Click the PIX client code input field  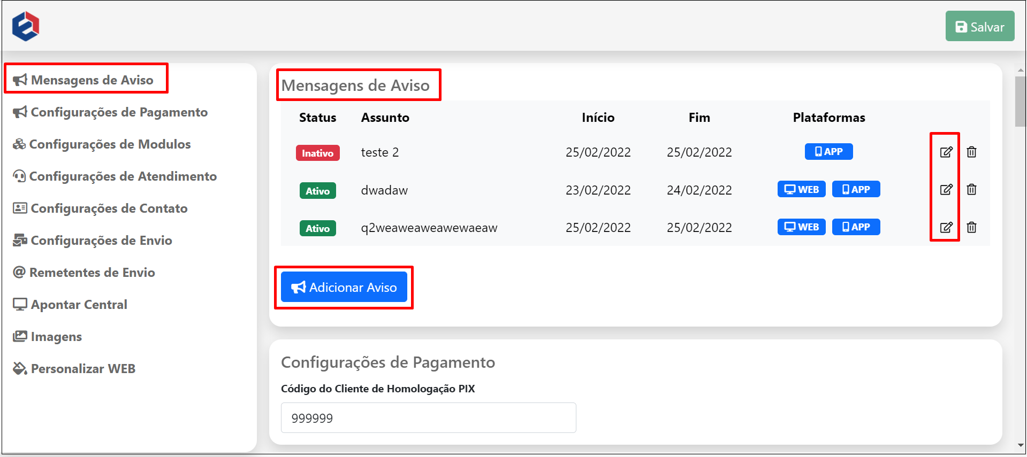point(428,418)
